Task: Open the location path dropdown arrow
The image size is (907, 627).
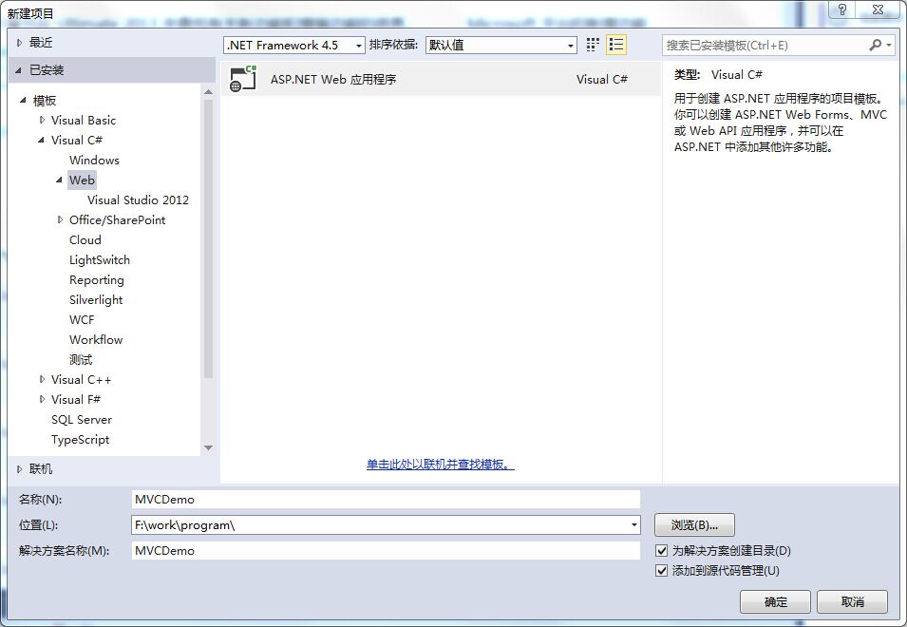Action: point(634,525)
